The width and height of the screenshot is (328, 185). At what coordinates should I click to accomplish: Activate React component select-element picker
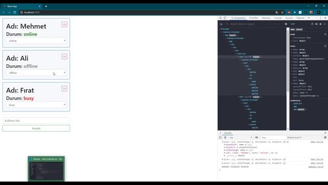pyautogui.click(x=221, y=24)
